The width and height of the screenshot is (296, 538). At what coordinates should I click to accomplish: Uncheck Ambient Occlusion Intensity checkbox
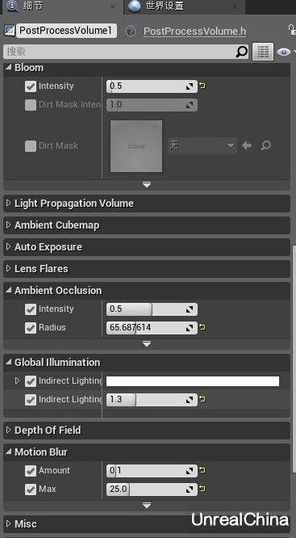(x=31, y=309)
